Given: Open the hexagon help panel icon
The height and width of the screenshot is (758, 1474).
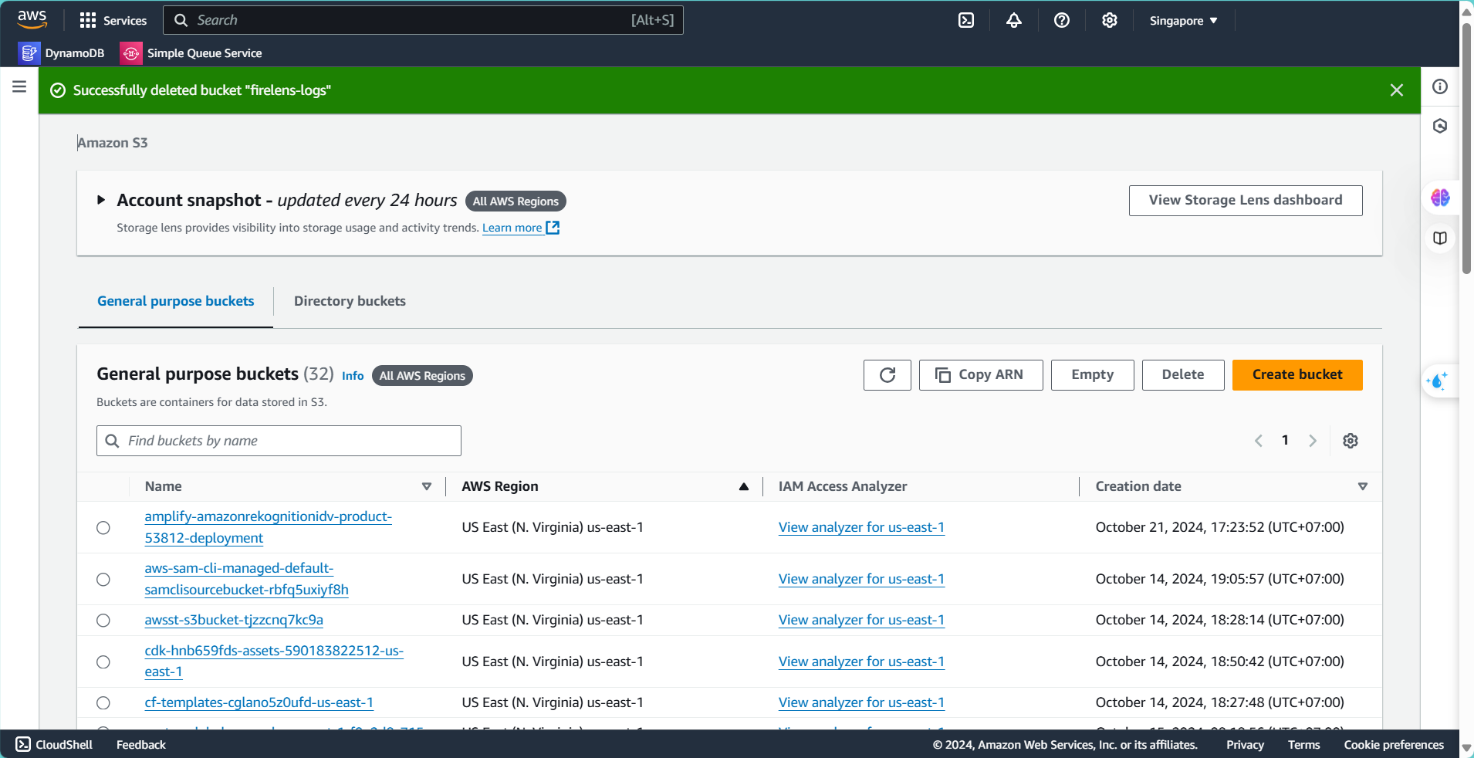Looking at the screenshot, I should (x=1440, y=126).
